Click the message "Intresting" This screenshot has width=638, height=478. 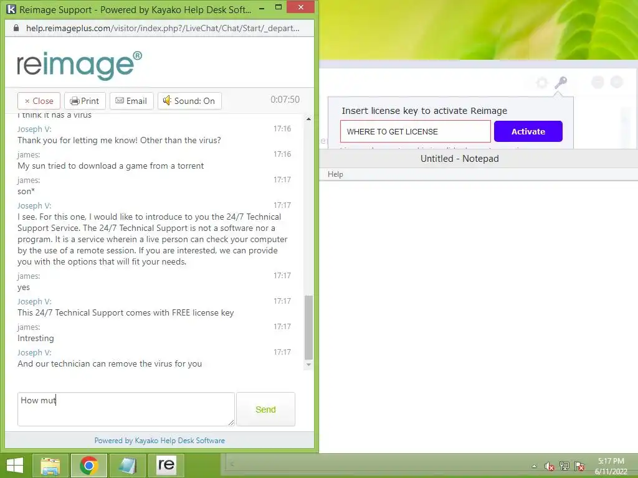(36, 338)
